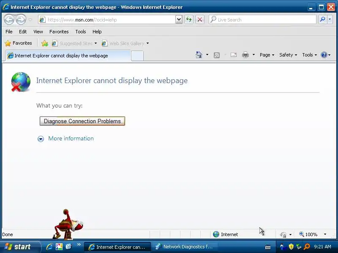The image size is (338, 253).
Task: Click the third Quick Launch icon
Action: [68, 247]
